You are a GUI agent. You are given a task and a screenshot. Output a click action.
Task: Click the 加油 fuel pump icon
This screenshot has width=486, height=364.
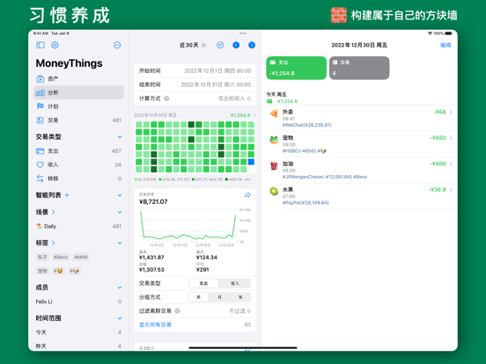click(x=274, y=165)
